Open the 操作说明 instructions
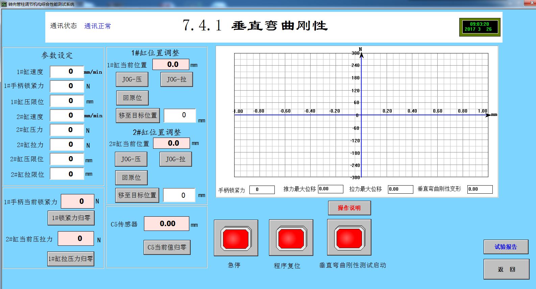This screenshot has height=289, width=536. (x=349, y=208)
